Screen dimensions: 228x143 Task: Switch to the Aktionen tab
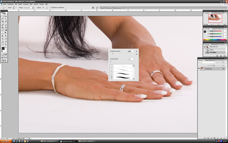pos(214,44)
